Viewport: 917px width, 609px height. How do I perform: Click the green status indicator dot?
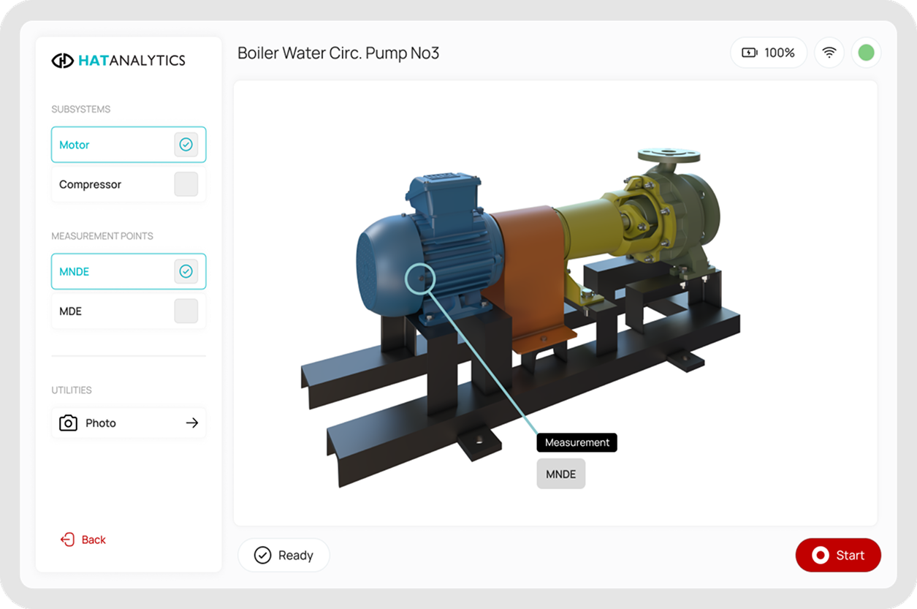coord(866,53)
